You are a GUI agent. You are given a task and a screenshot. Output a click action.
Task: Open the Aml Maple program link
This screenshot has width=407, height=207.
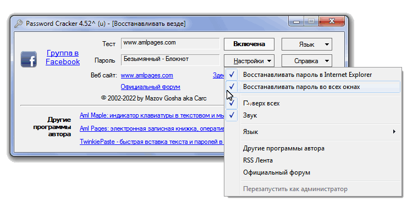click(x=152, y=115)
